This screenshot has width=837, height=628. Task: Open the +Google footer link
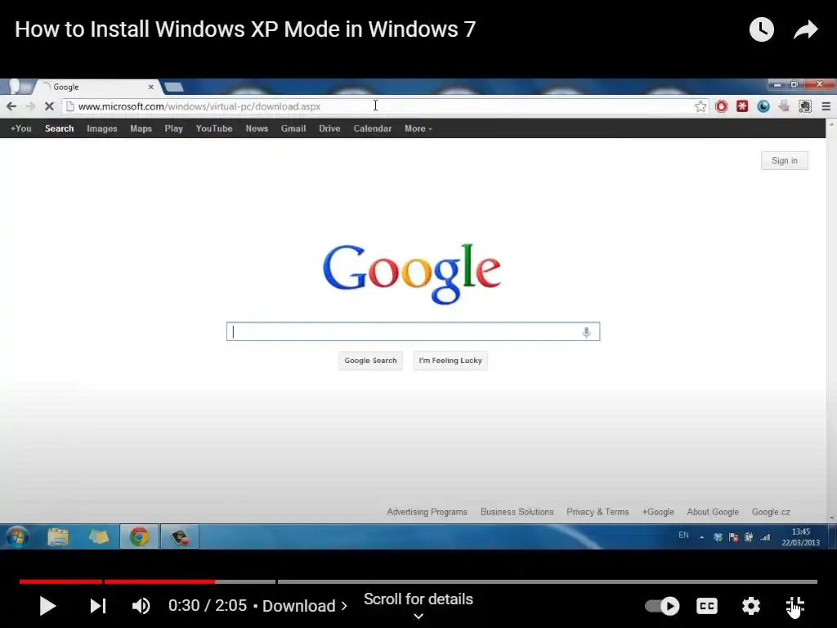658,512
